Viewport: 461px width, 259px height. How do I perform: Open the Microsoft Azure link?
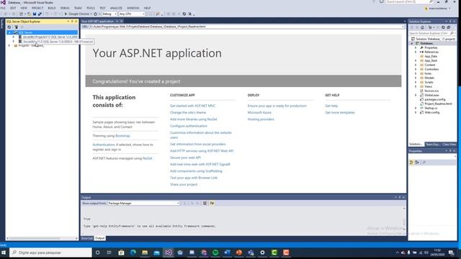coord(259,112)
